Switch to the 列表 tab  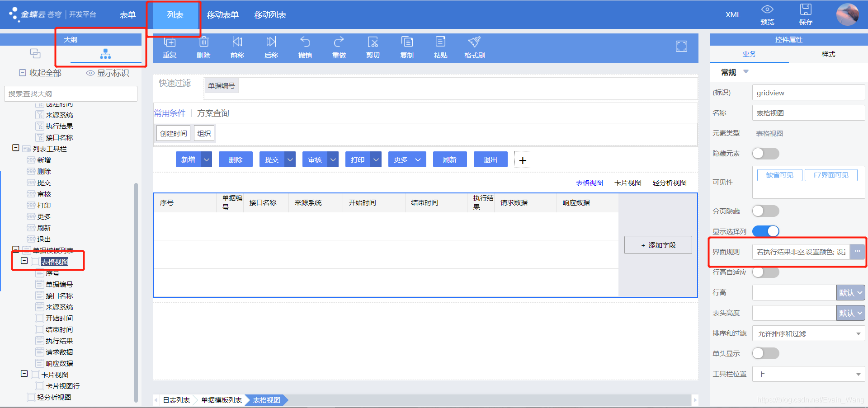175,15
